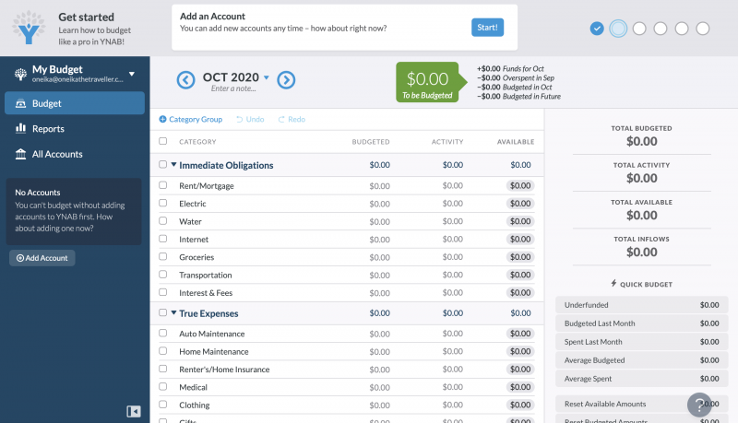Click the Add Account button
The image size is (738, 423).
[x=42, y=258]
